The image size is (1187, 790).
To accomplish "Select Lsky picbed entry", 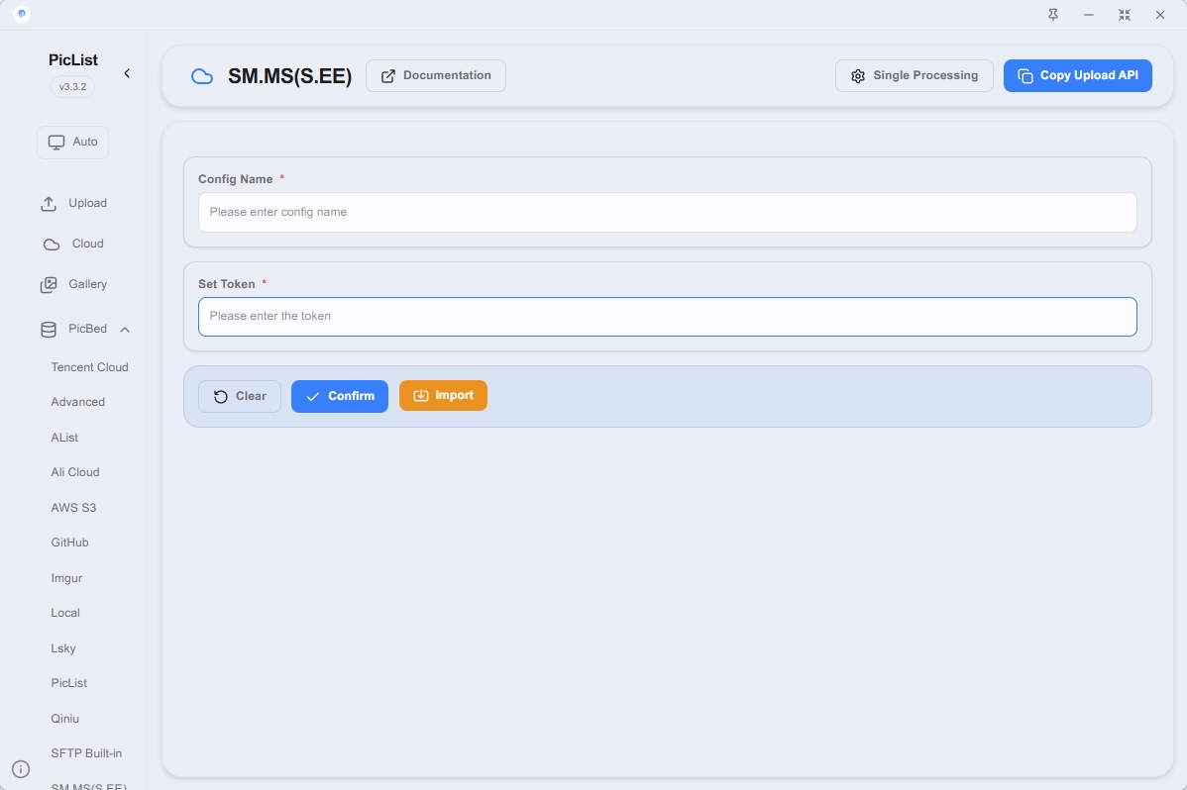I will [62, 648].
